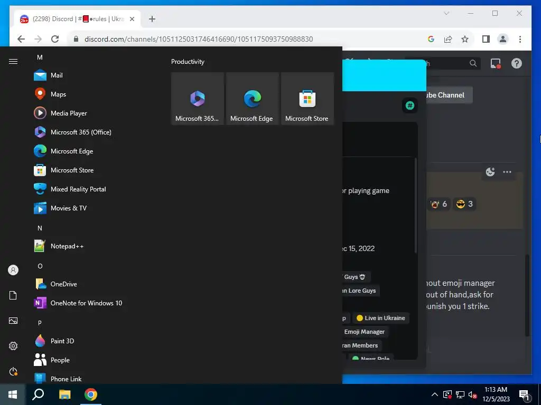Open Chrome profile avatar
This screenshot has height=405, width=541.
coord(503,39)
